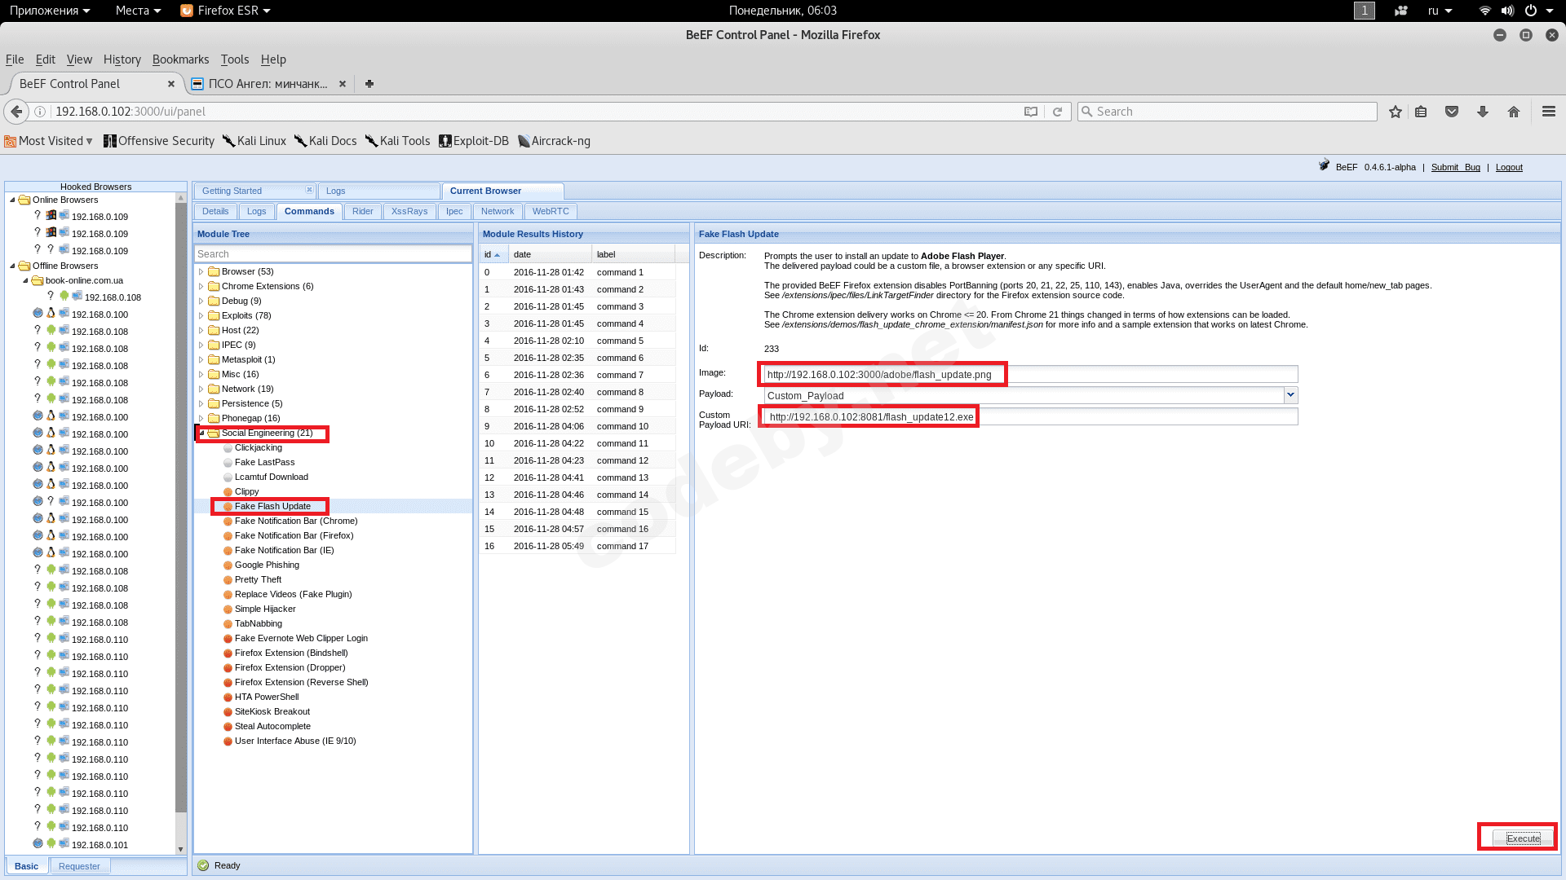Image resolution: width=1566 pixels, height=880 pixels.
Task: Open the Bookmarks menu
Action: pos(180,59)
